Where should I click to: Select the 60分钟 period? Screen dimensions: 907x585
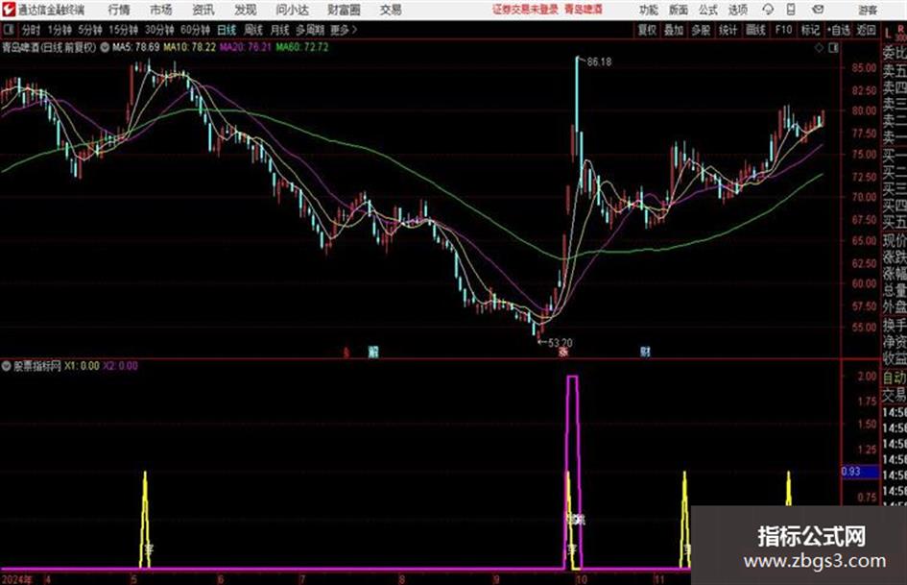195,30
